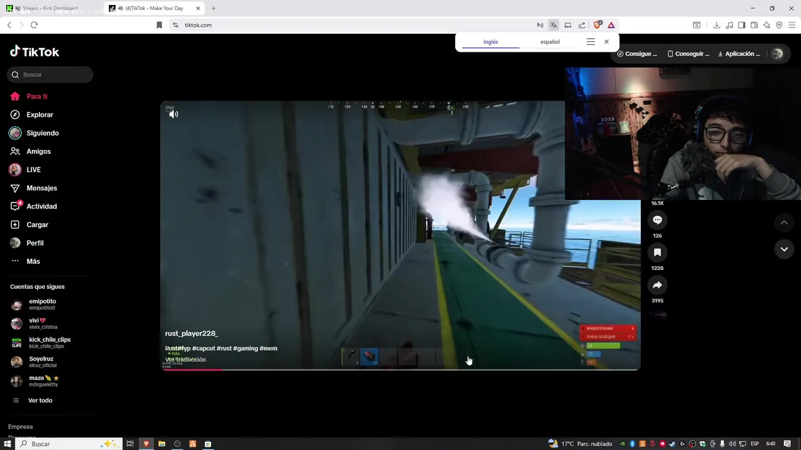Click the browser share icon in the address bar

[582, 25]
